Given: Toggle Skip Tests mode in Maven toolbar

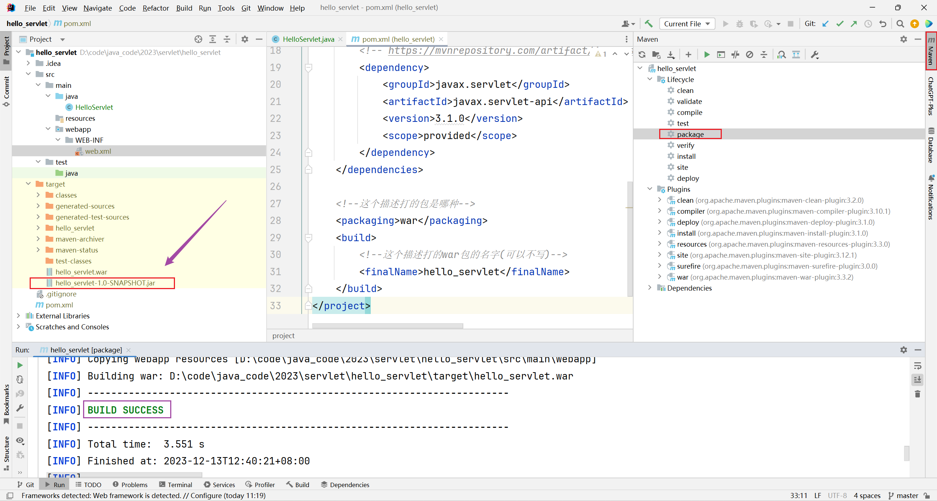Looking at the screenshot, I should pos(750,55).
